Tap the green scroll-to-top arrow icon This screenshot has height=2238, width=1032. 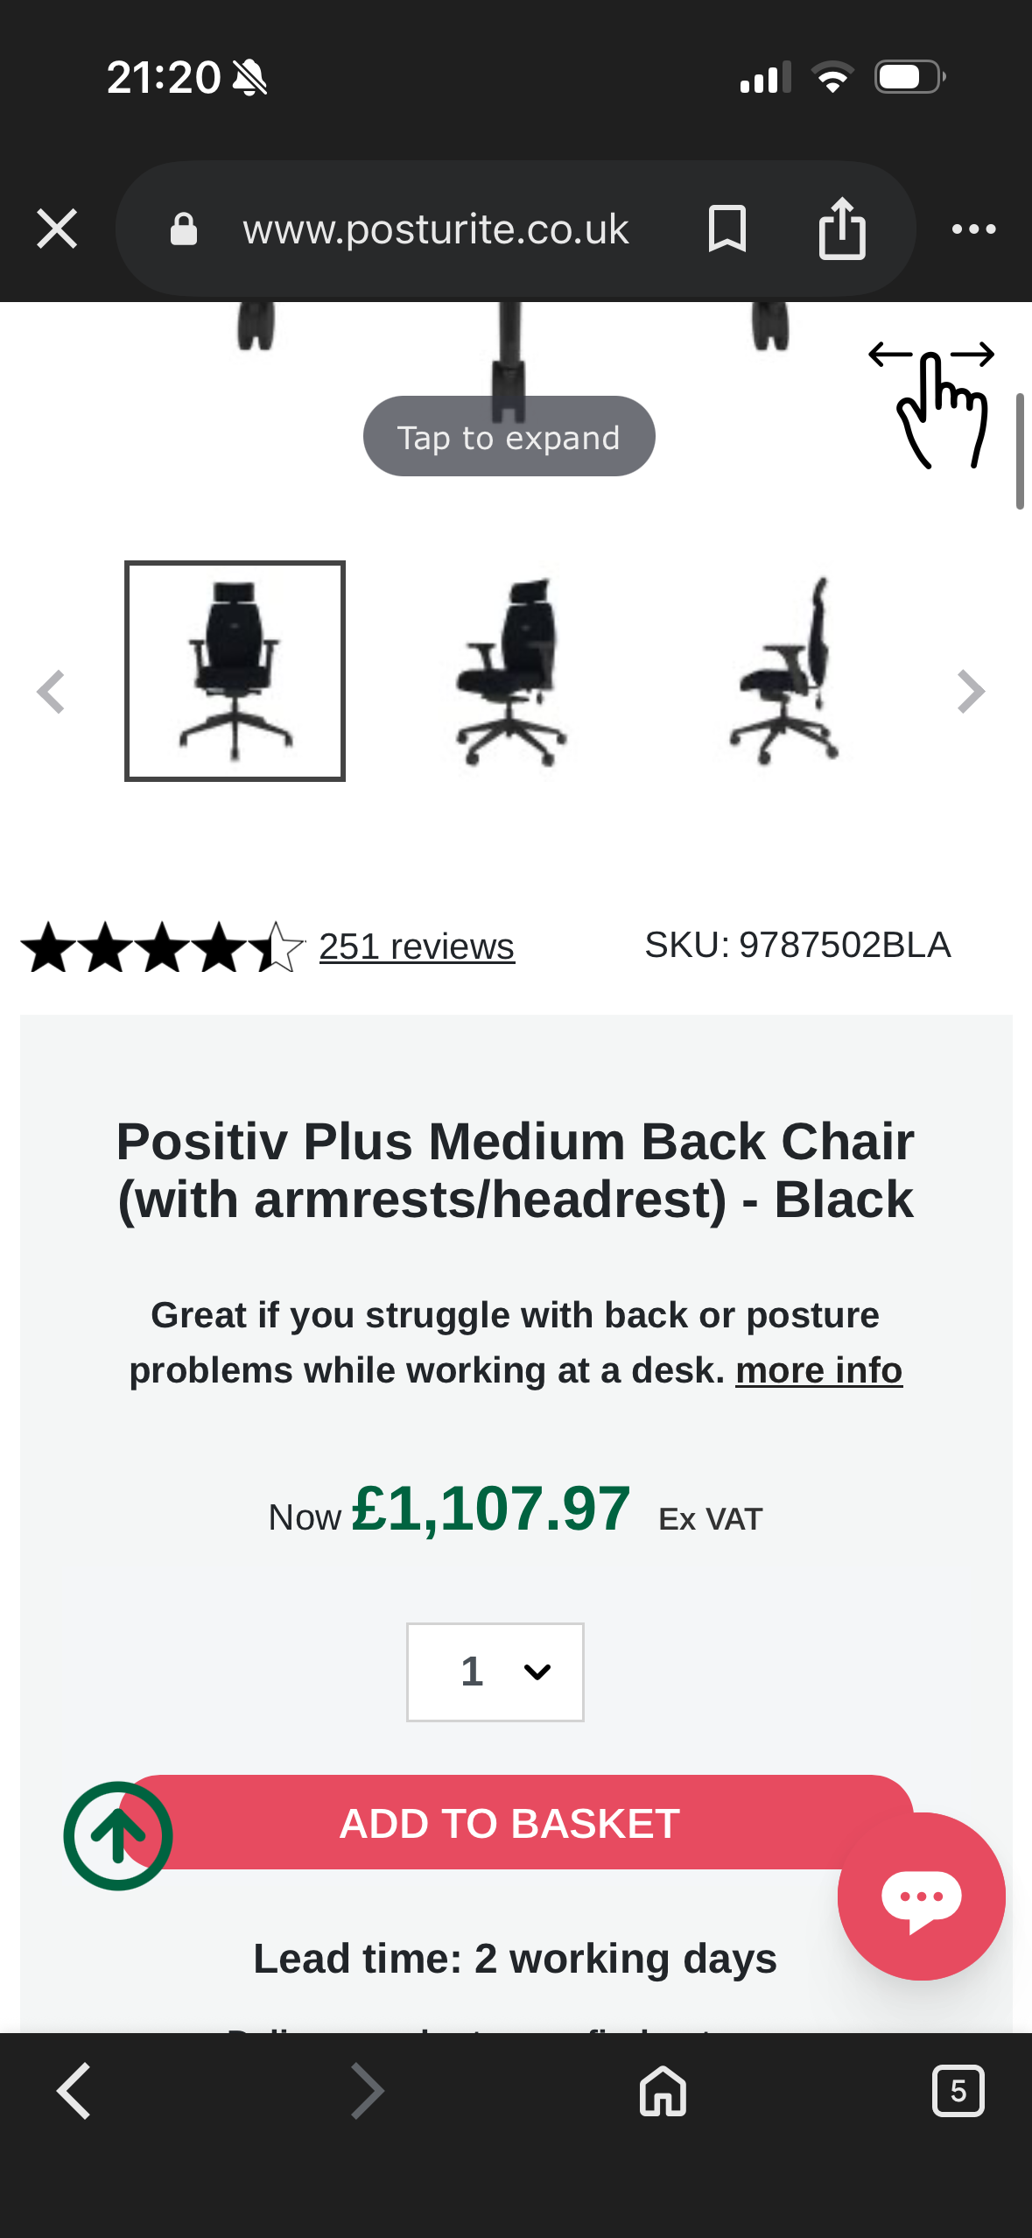point(118,1835)
